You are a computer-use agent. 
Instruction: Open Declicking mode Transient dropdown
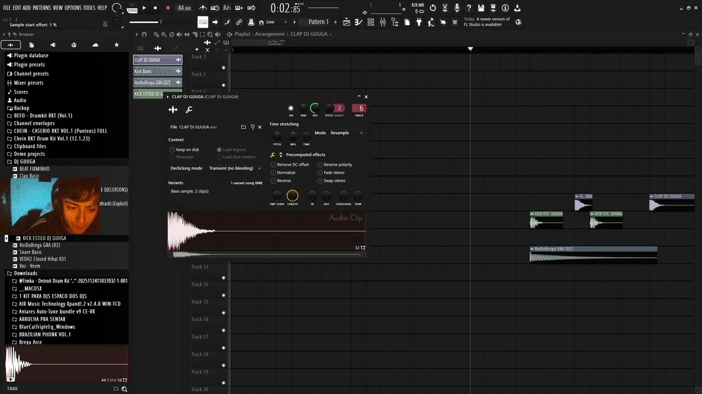[235, 168]
